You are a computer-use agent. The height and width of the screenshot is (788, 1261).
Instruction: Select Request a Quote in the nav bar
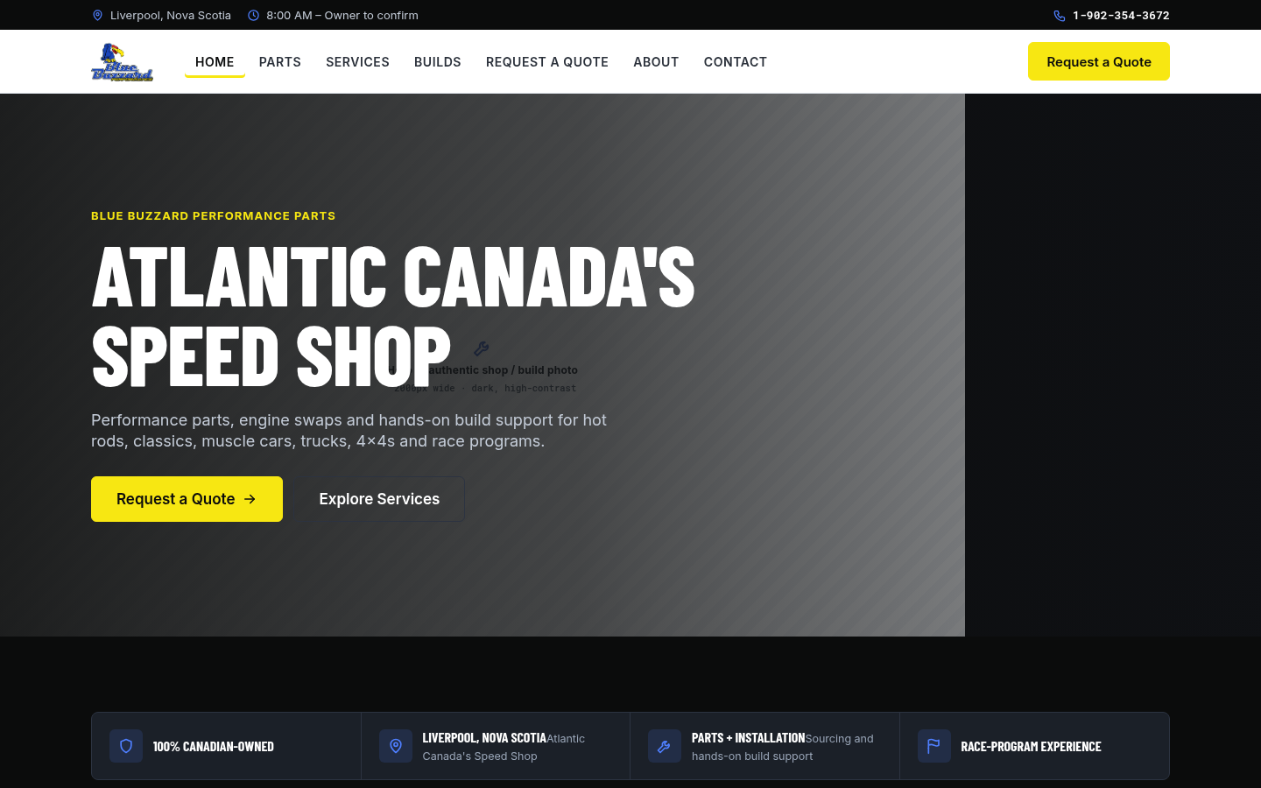547,62
